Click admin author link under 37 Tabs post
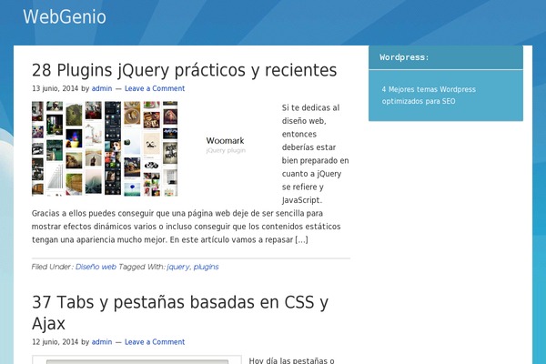Image resolution: width=546 pixels, height=364 pixels. click(x=102, y=342)
